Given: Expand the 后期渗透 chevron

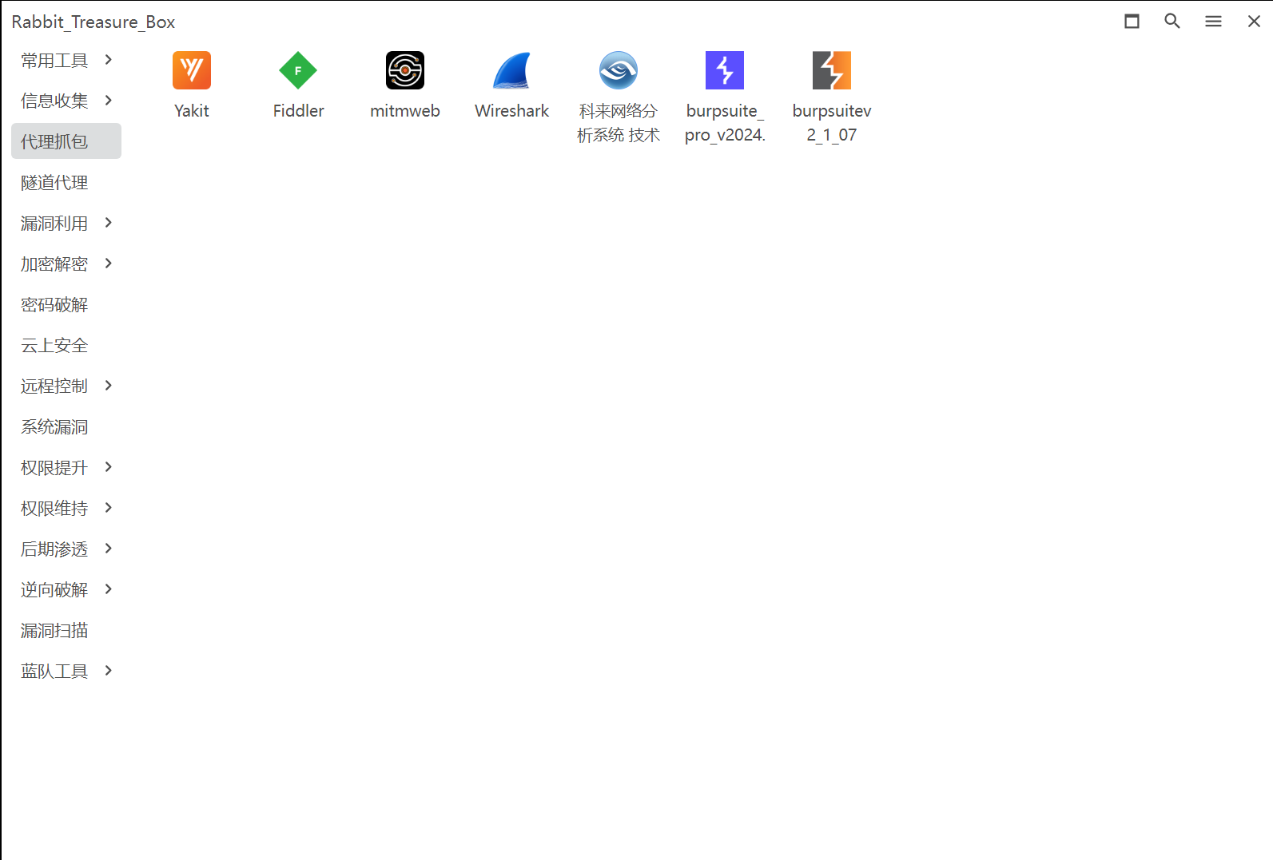Looking at the screenshot, I should (x=109, y=549).
